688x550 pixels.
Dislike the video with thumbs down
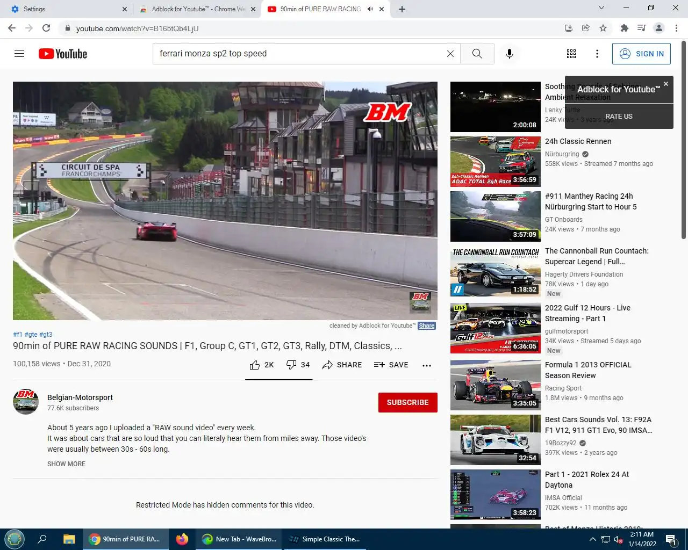point(298,365)
